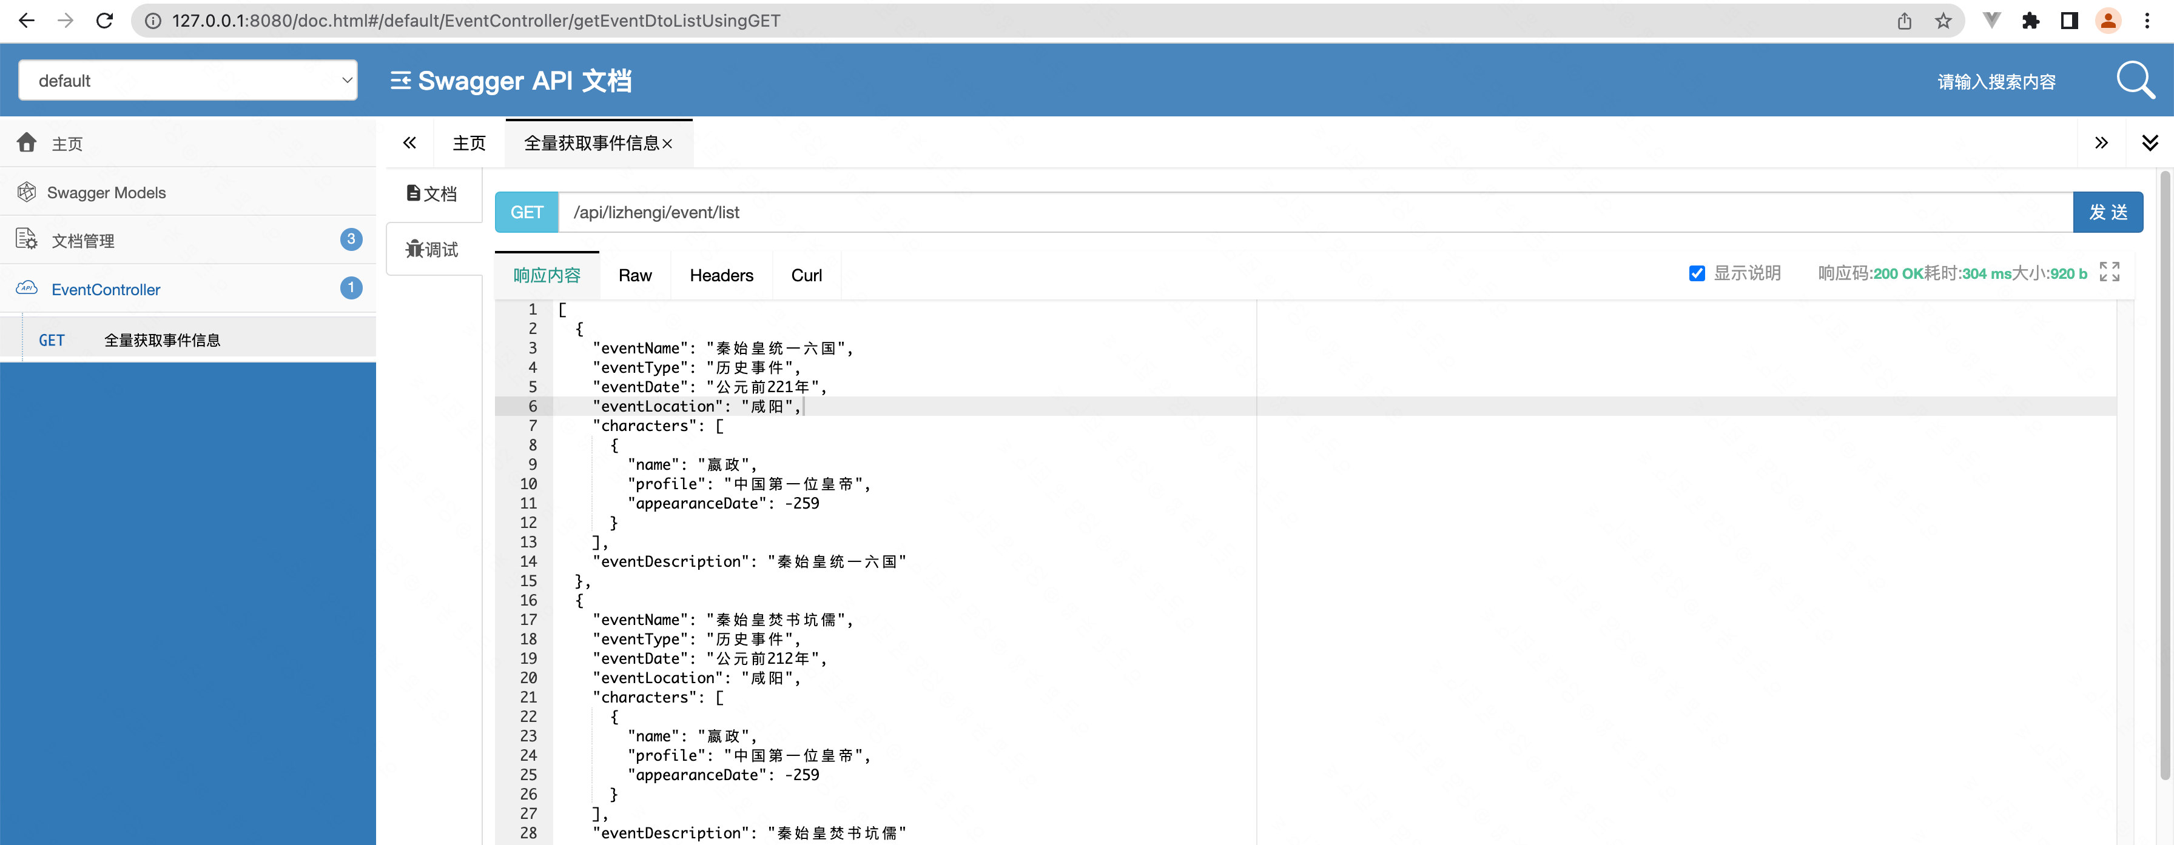Viewport: 2174px width, 845px height.
Task: Click the EventController cloud API icon
Action: point(27,289)
